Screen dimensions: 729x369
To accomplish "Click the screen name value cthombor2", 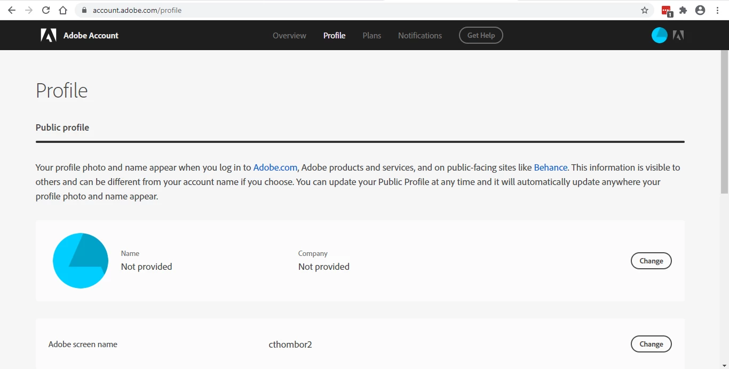I will 290,344.
